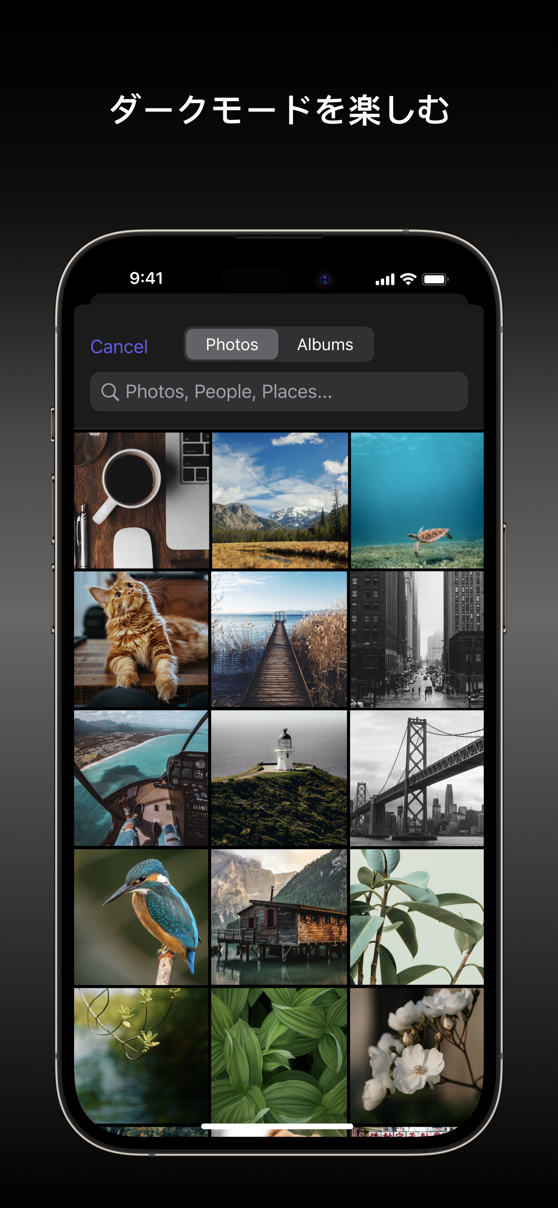Select the rubber plant leaves photo
558x1208 pixels.
tap(417, 917)
